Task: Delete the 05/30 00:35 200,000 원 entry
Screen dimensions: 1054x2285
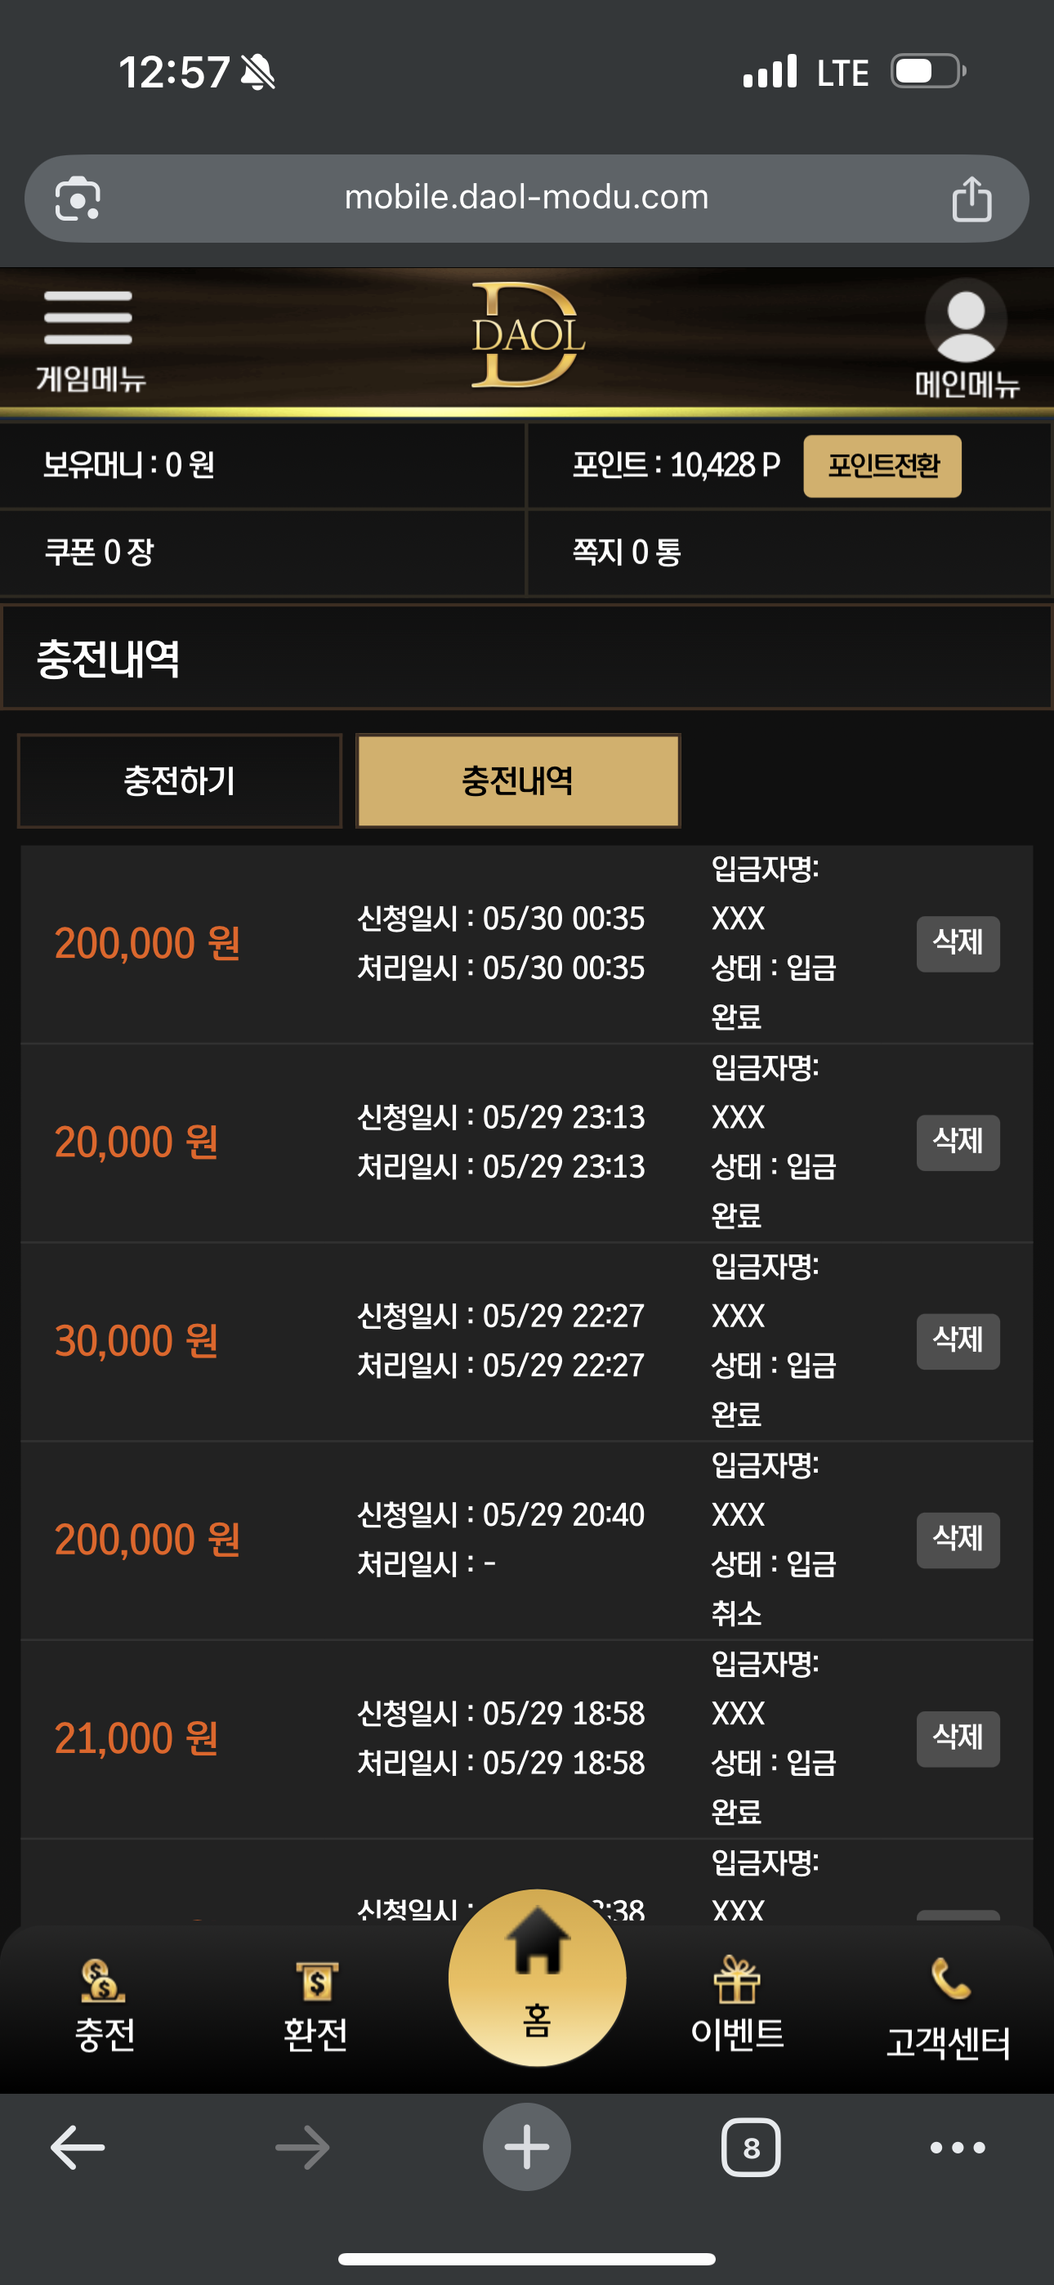Action: (x=958, y=944)
